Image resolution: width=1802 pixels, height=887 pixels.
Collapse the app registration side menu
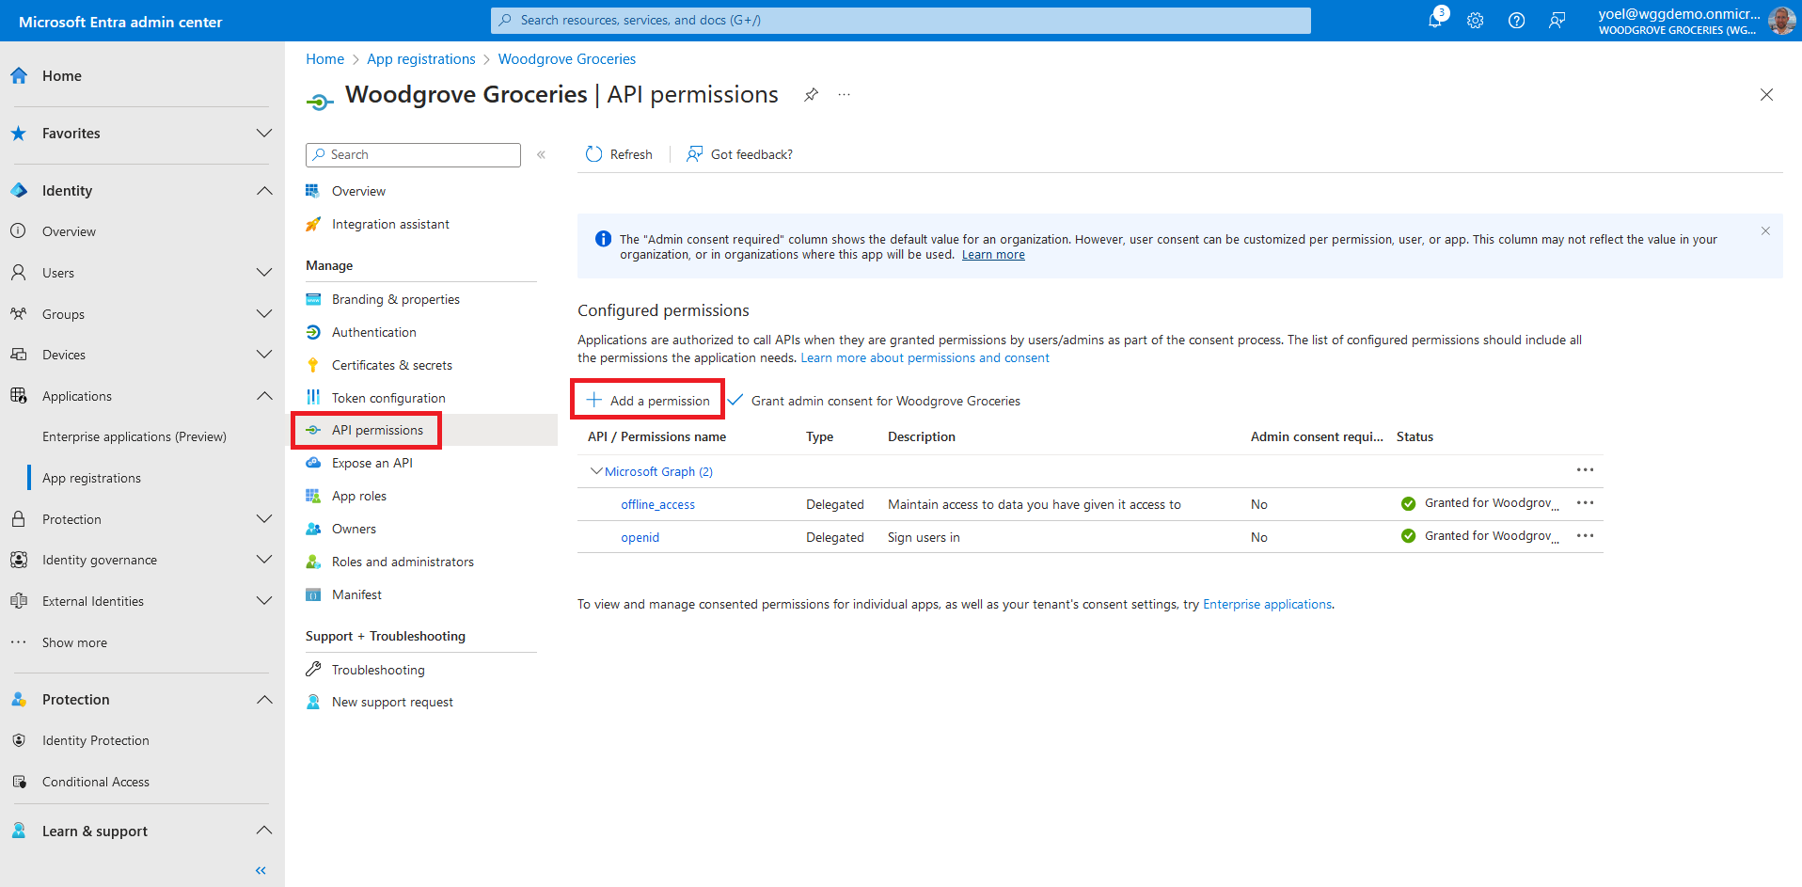[542, 155]
